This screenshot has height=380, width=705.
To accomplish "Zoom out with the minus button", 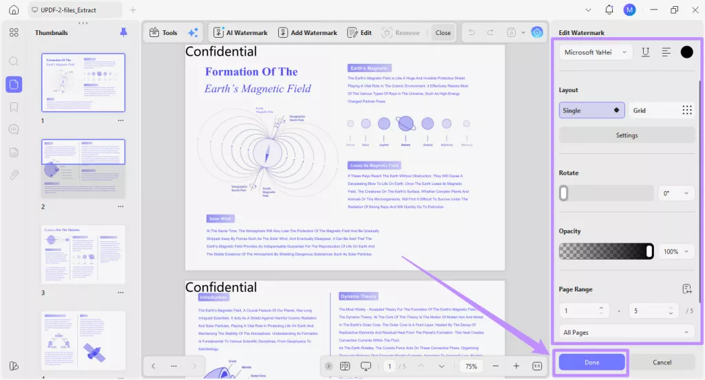I will point(496,366).
